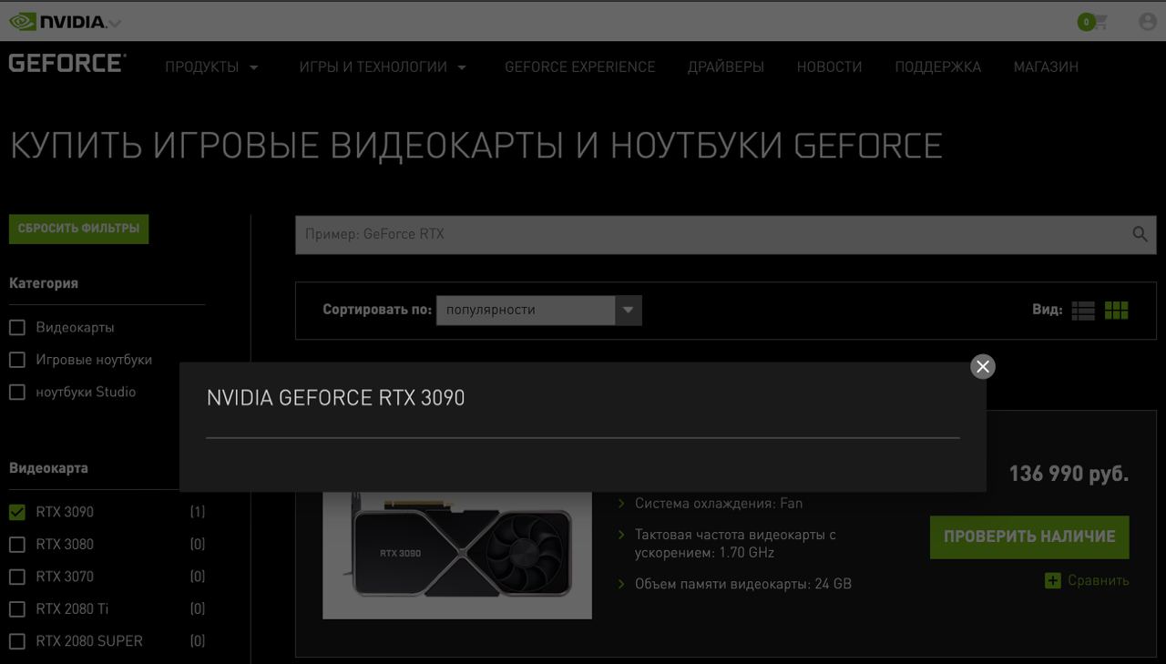
Task: Open the user account profile icon
Action: coord(1148,21)
